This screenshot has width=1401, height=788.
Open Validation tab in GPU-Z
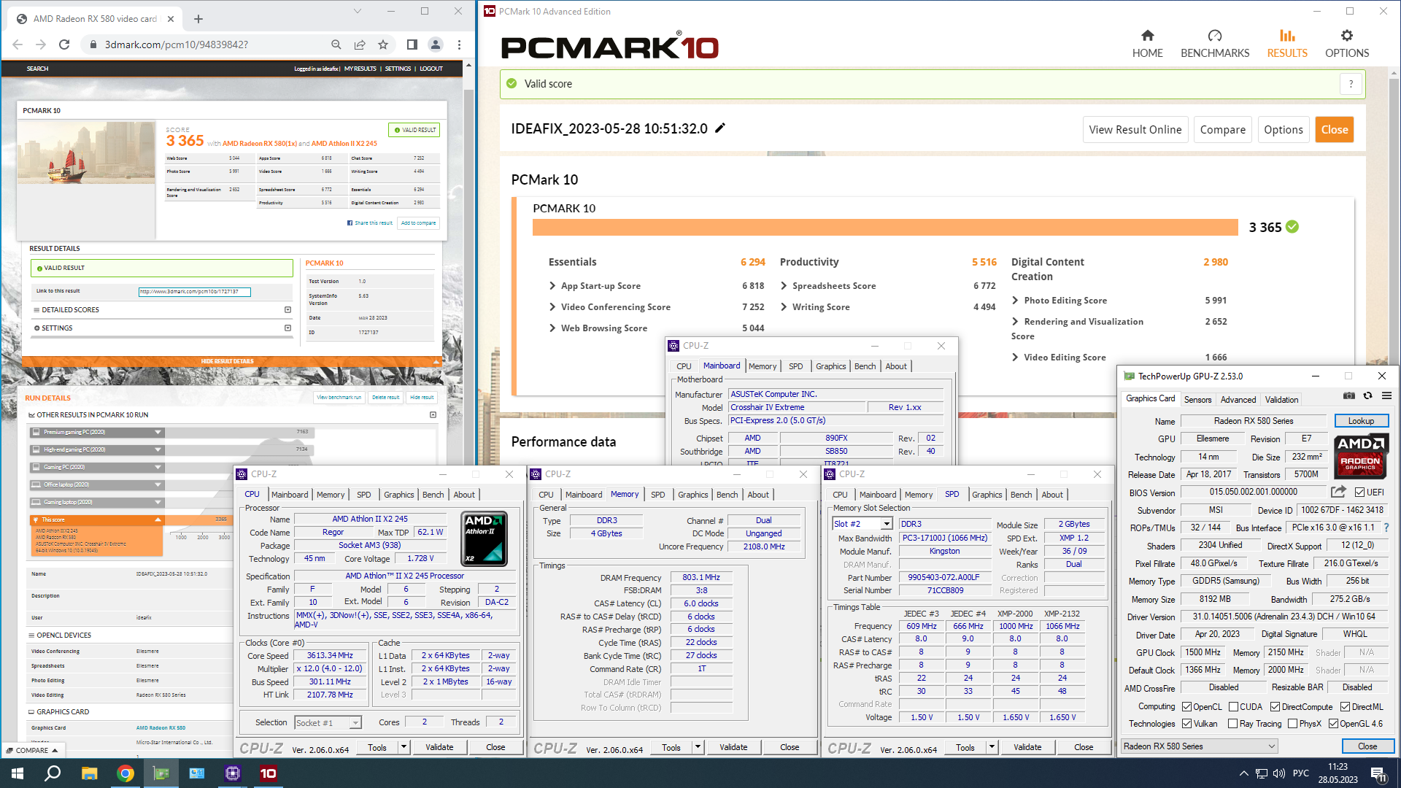(1281, 400)
